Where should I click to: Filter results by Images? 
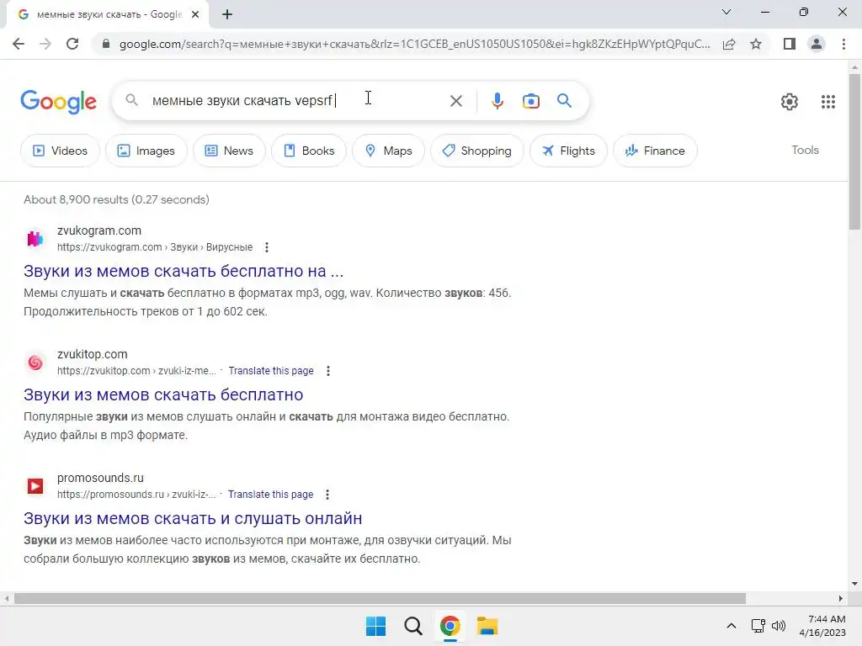(146, 151)
